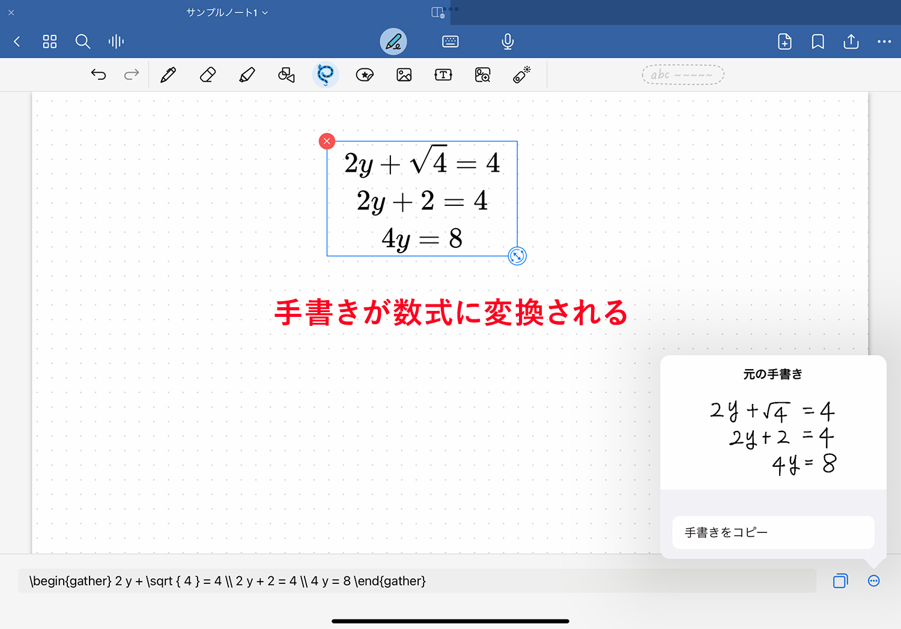The width and height of the screenshot is (901, 629).
Task: Insert an image with the photo tool
Action: [x=404, y=74]
